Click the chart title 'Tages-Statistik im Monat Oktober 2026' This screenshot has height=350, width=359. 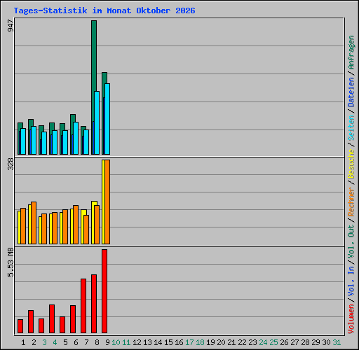[104, 10]
